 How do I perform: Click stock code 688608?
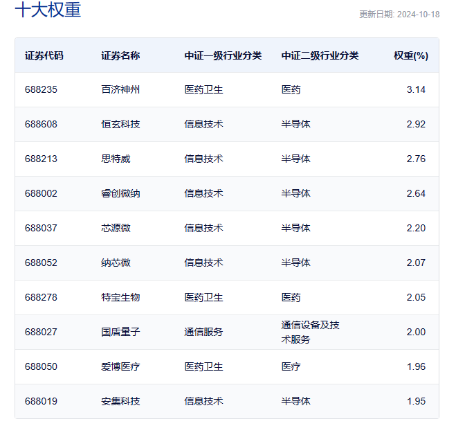(x=41, y=124)
